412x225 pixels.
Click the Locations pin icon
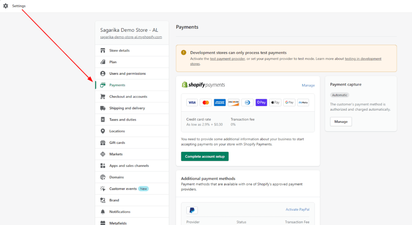coord(103,131)
